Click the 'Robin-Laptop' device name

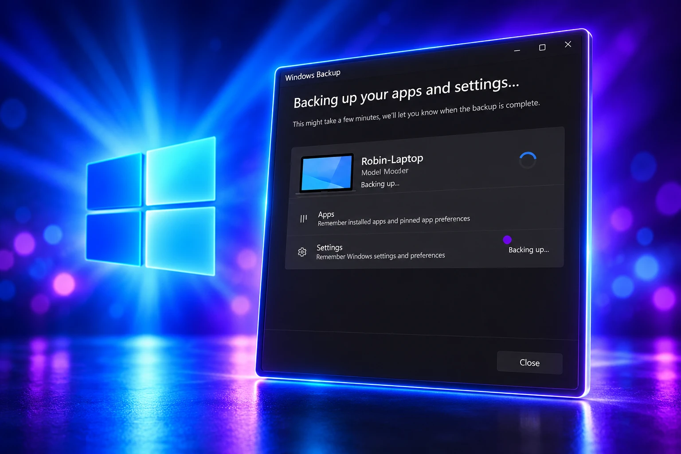(x=392, y=160)
